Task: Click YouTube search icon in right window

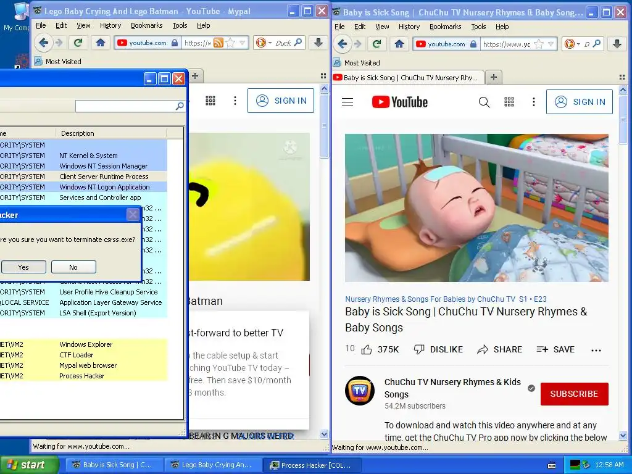Action: click(484, 102)
